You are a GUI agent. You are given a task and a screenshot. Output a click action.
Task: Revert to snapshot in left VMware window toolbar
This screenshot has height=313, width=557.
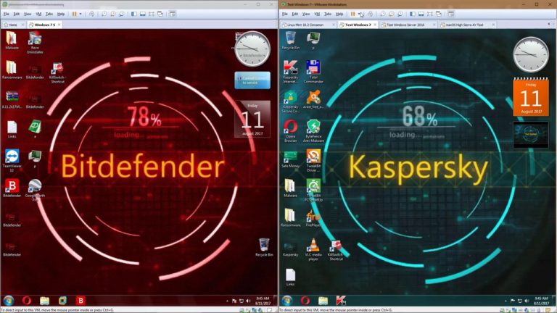click(112, 14)
